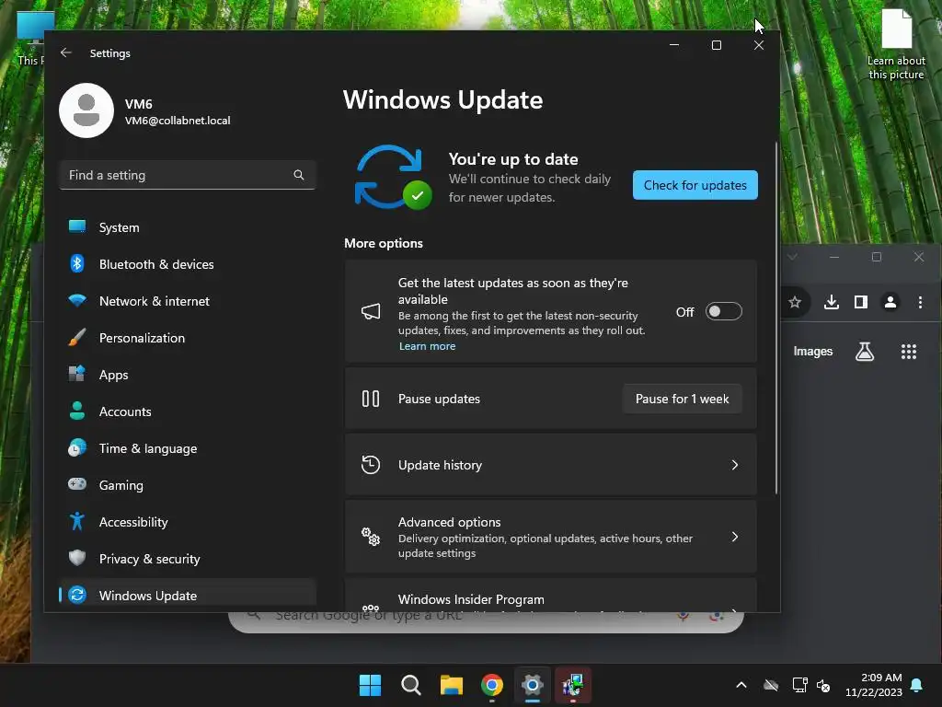The width and height of the screenshot is (942, 707).
Task: Open the VM6 profile avatar
Action: click(x=86, y=110)
